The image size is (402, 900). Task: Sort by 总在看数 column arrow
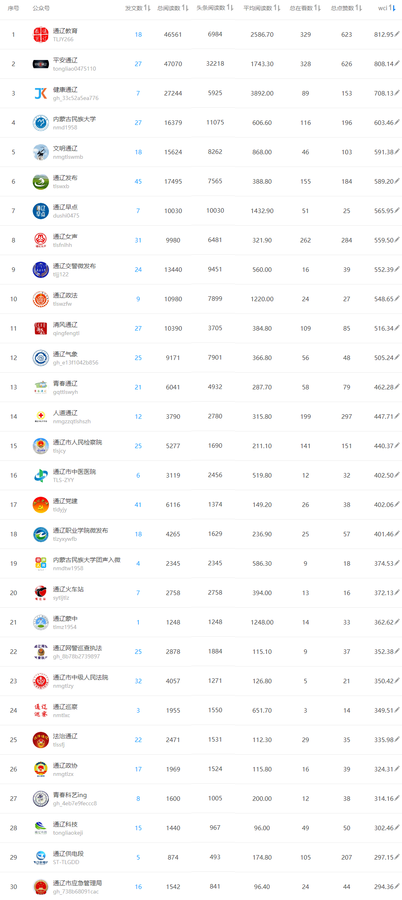click(x=318, y=8)
